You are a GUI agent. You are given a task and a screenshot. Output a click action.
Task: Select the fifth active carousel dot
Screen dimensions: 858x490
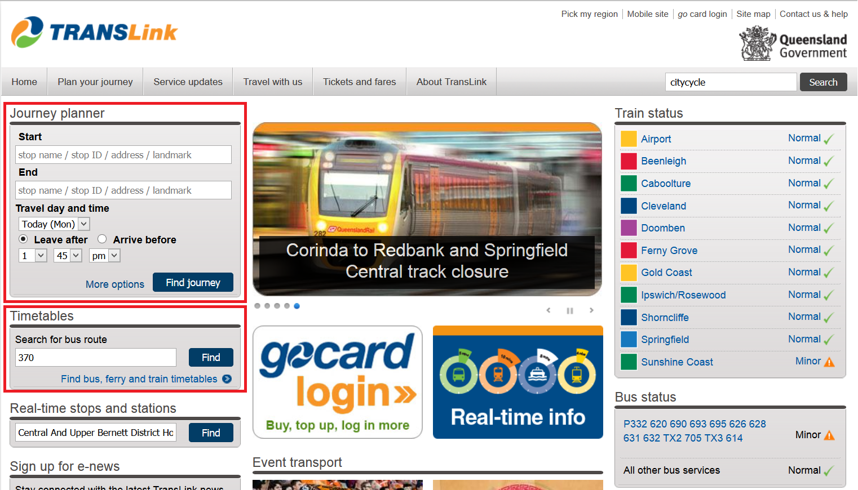[x=297, y=306]
